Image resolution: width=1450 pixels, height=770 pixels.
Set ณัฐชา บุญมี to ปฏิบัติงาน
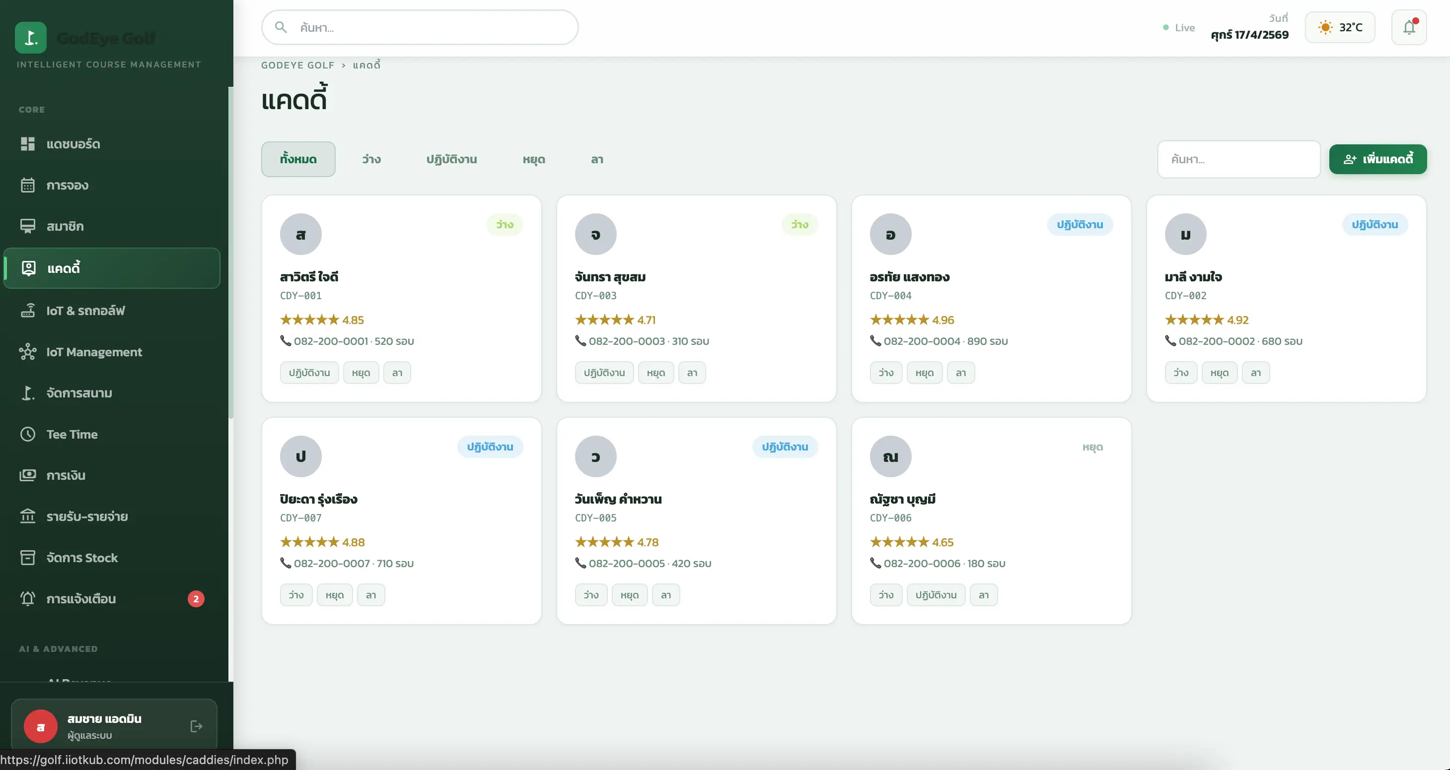click(936, 595)
